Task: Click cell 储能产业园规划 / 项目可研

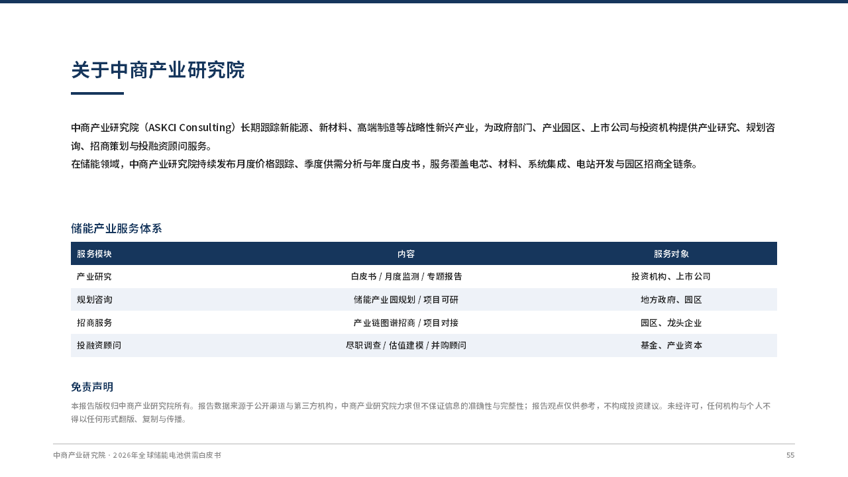Action: (406, 299)
